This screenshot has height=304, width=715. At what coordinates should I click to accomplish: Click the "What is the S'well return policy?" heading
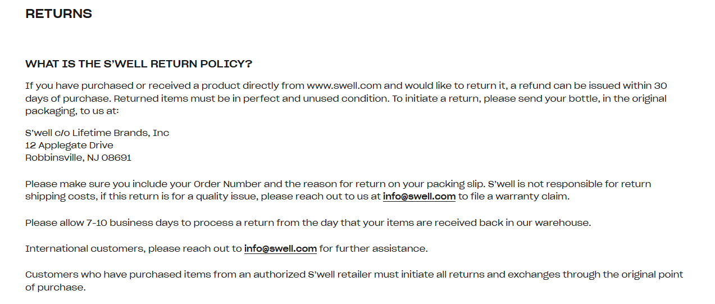pyautogui.click(x=139, y=63)
